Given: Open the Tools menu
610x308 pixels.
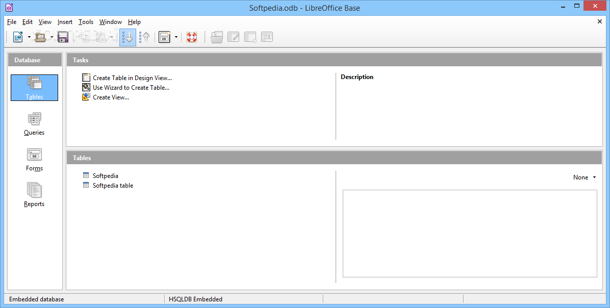Looking at the screenshot, I should coord(86,22).
